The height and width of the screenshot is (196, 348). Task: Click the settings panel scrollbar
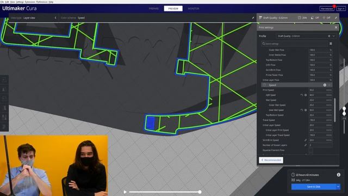[x=335, y=110]
